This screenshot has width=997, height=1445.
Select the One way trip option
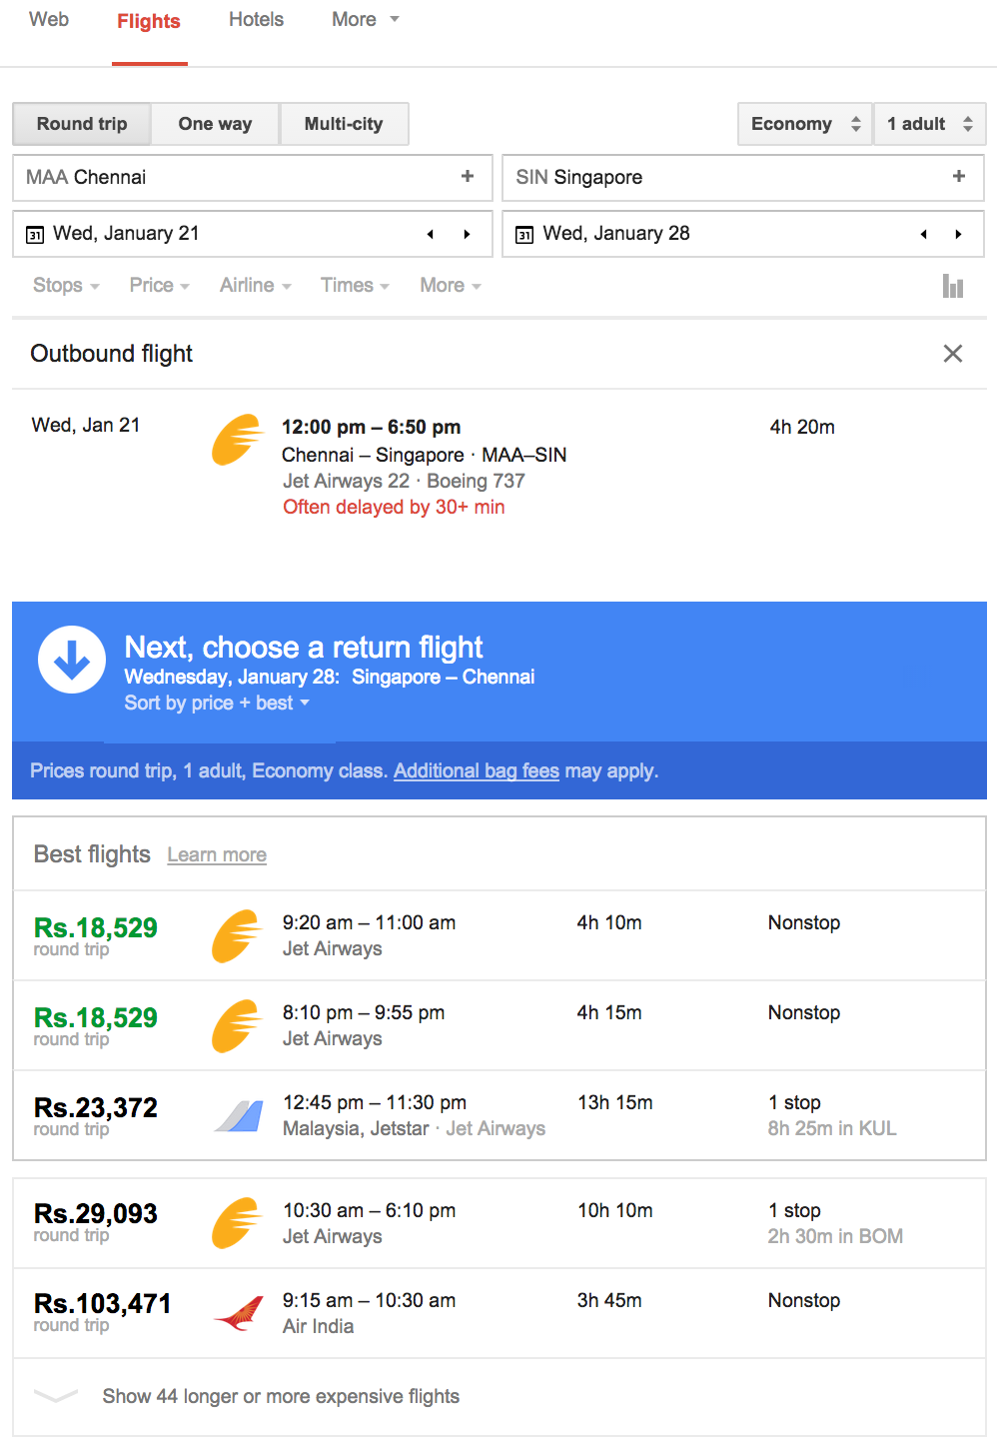point(215,124)
